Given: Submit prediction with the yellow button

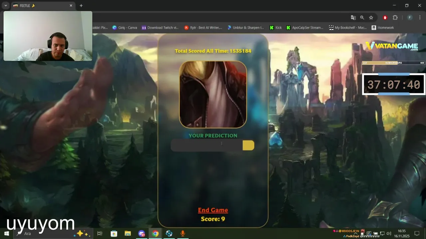Looking at the screenshot, I should (248, 145).
